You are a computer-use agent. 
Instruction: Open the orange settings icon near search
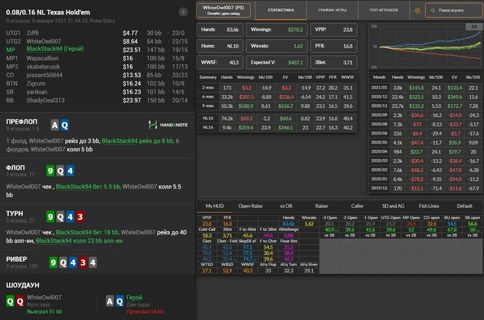click(x=418, y=10)
